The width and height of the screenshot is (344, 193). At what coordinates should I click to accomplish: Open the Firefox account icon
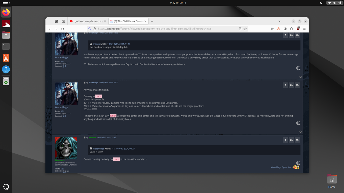(285, 29)
